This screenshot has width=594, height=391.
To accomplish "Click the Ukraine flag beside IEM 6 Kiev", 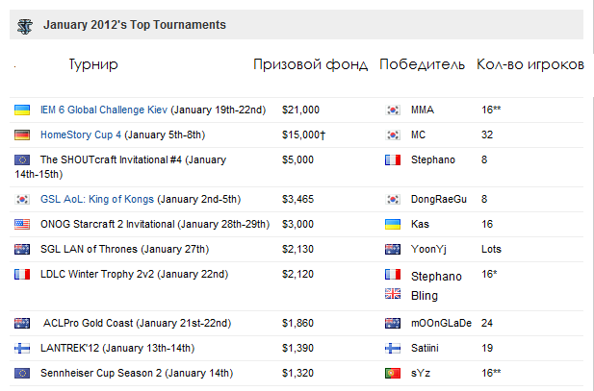I will [x=22, y=110].
